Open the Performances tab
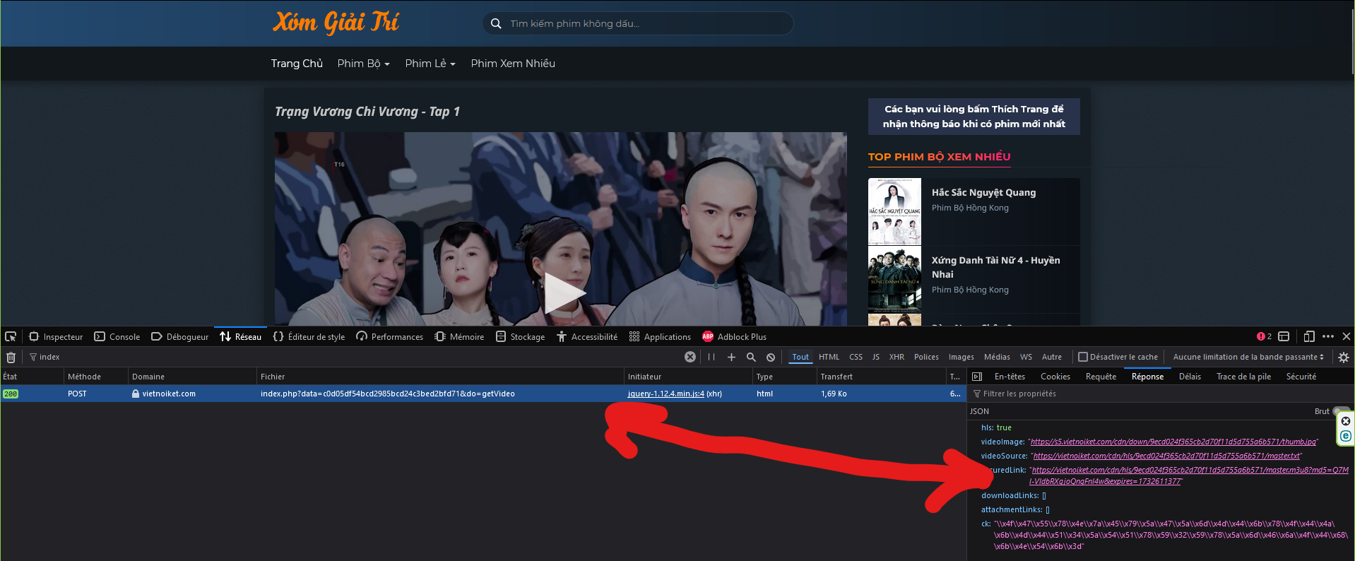 coord(390,337)
